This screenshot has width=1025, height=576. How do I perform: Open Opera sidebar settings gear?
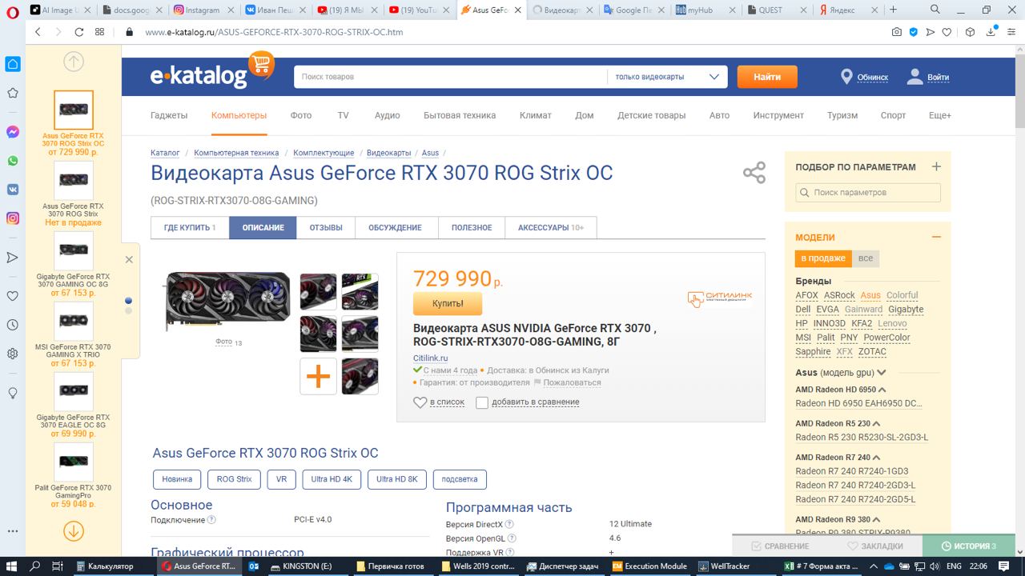click(13, 354)
